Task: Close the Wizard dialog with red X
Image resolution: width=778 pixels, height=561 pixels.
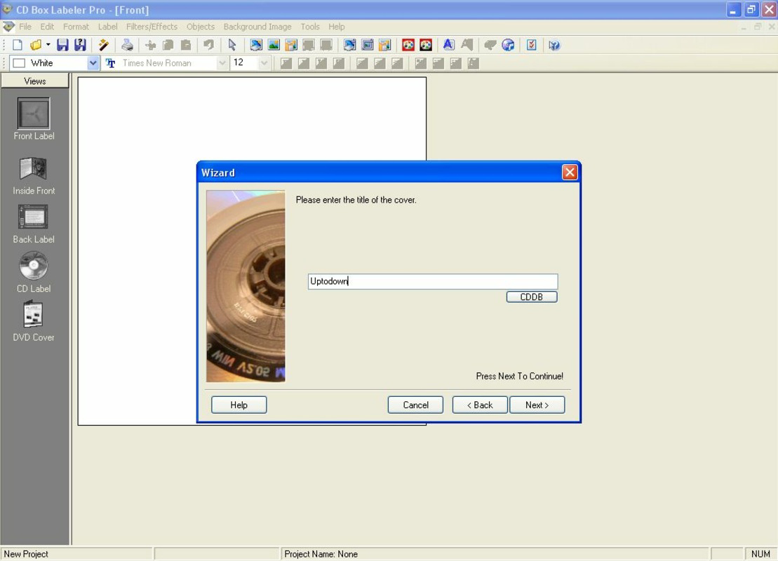Action: click(570, 172)
